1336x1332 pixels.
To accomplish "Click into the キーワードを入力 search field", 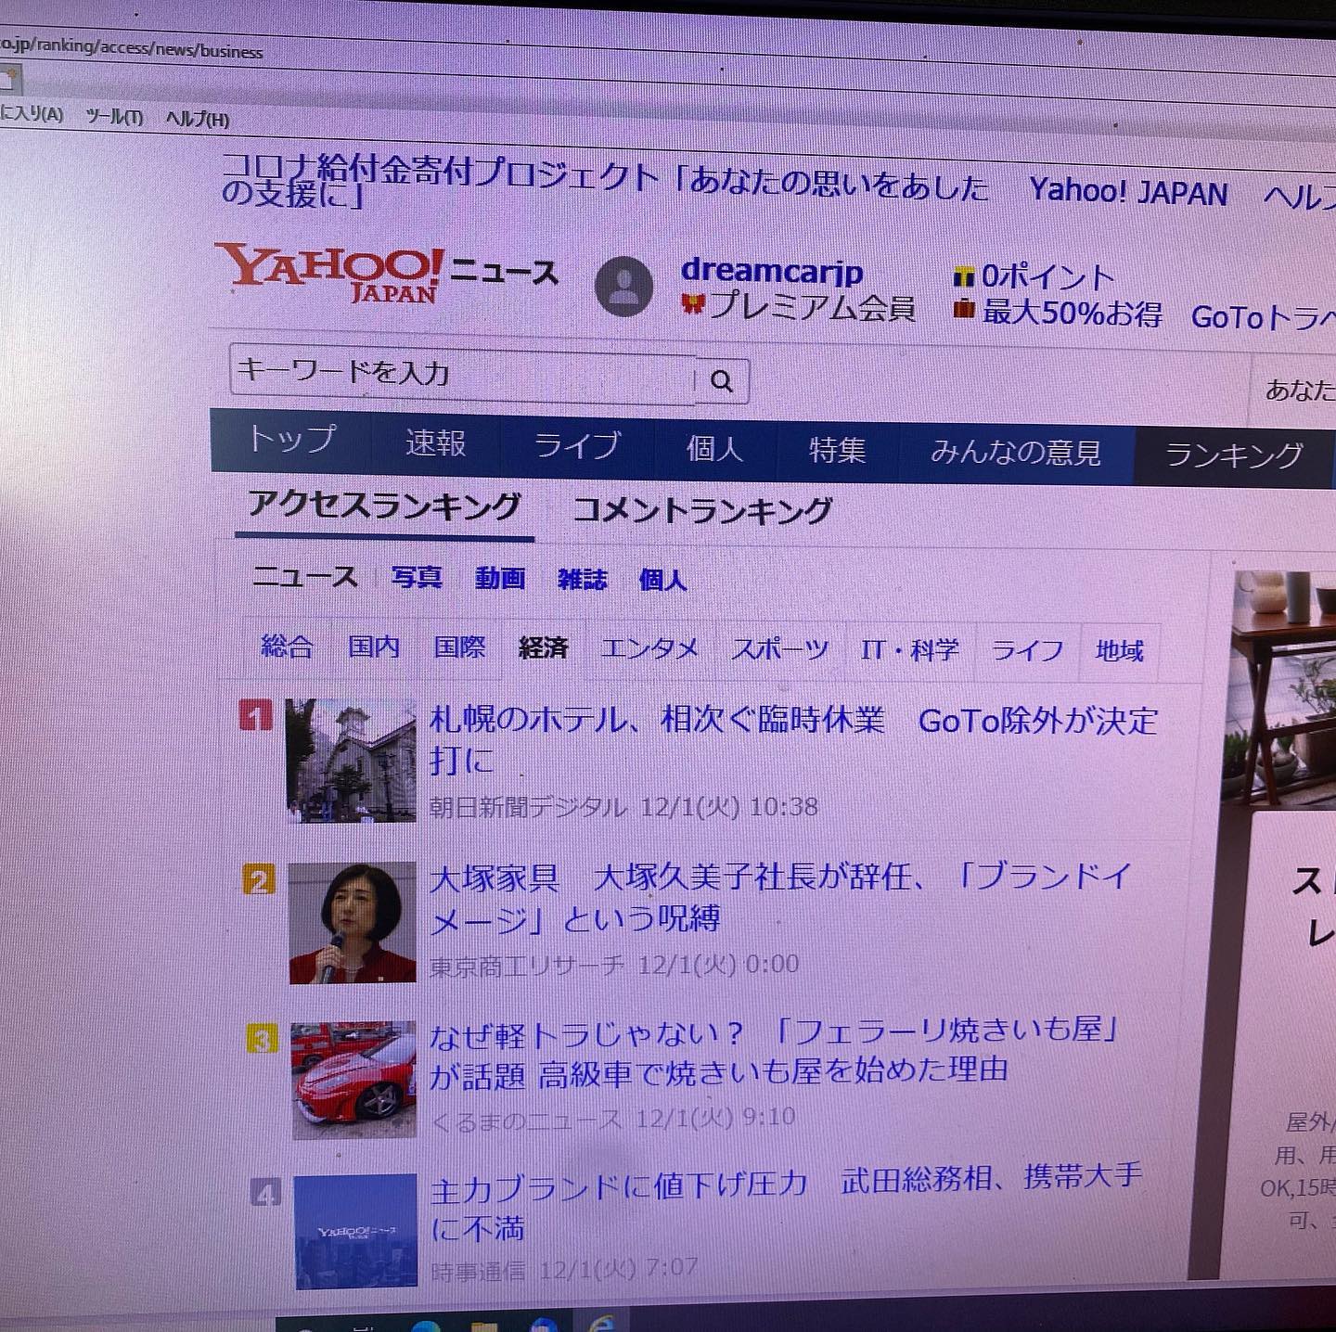I will click(x=463, y=374).
